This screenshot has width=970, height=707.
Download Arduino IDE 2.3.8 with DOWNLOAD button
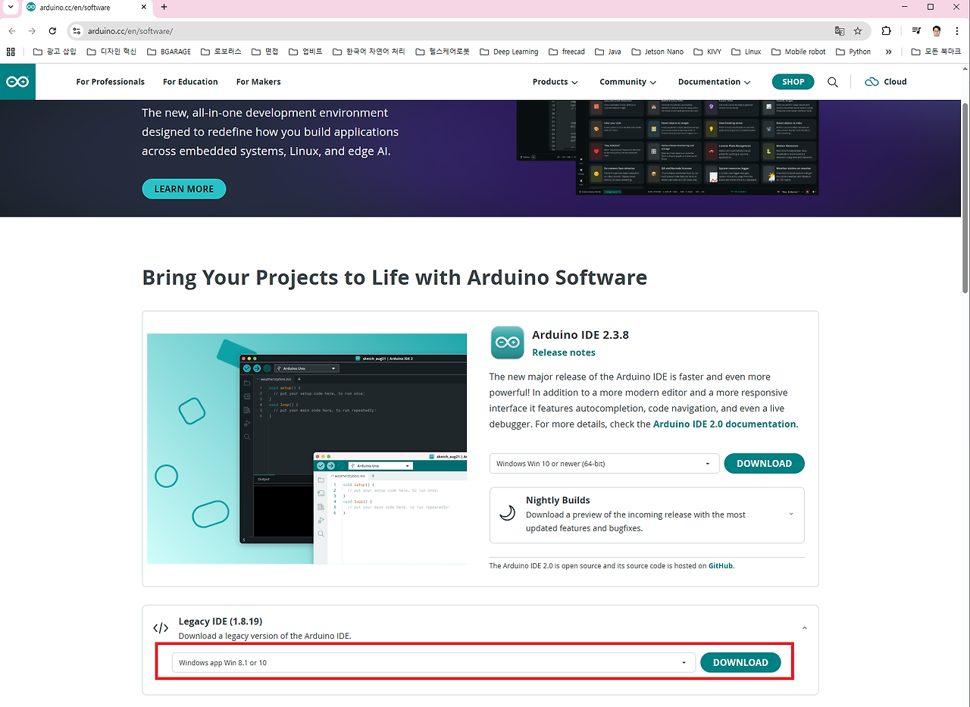764,464
